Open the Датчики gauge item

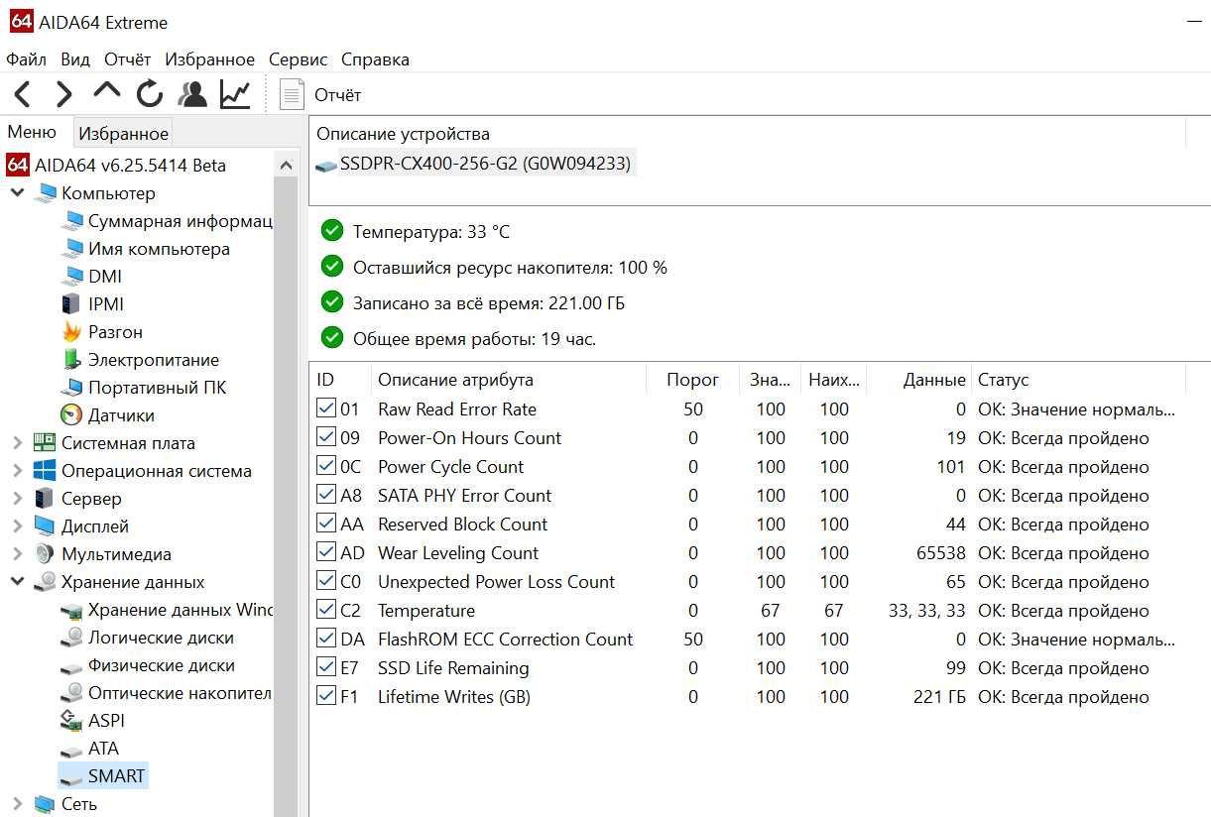click(x=108, y=415)
